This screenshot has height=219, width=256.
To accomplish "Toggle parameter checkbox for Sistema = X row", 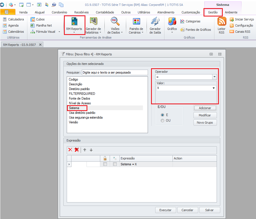I will 115,164.
